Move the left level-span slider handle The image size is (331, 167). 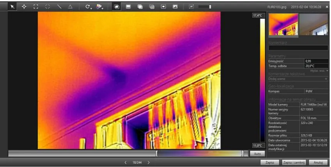(157, 154)
